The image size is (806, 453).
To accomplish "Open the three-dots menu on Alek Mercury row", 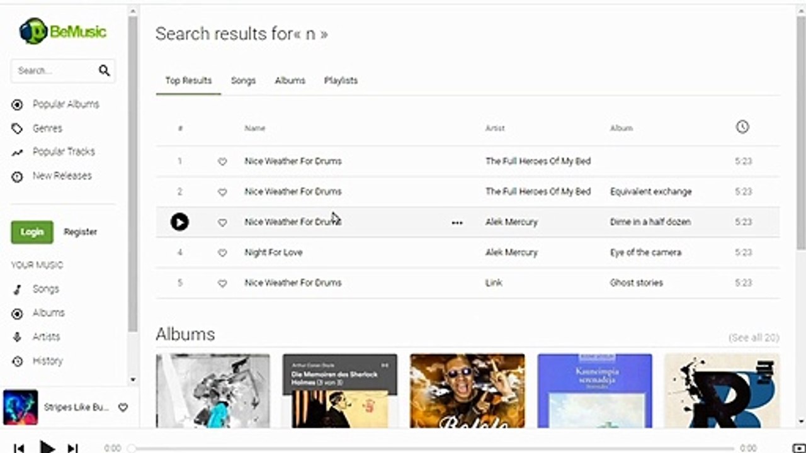I will (457, 223).
